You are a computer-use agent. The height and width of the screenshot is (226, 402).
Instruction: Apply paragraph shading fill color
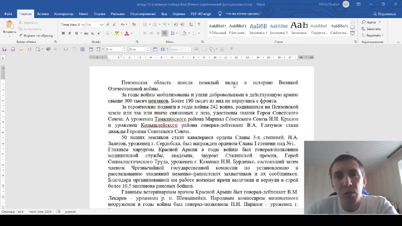pos(184,33)
